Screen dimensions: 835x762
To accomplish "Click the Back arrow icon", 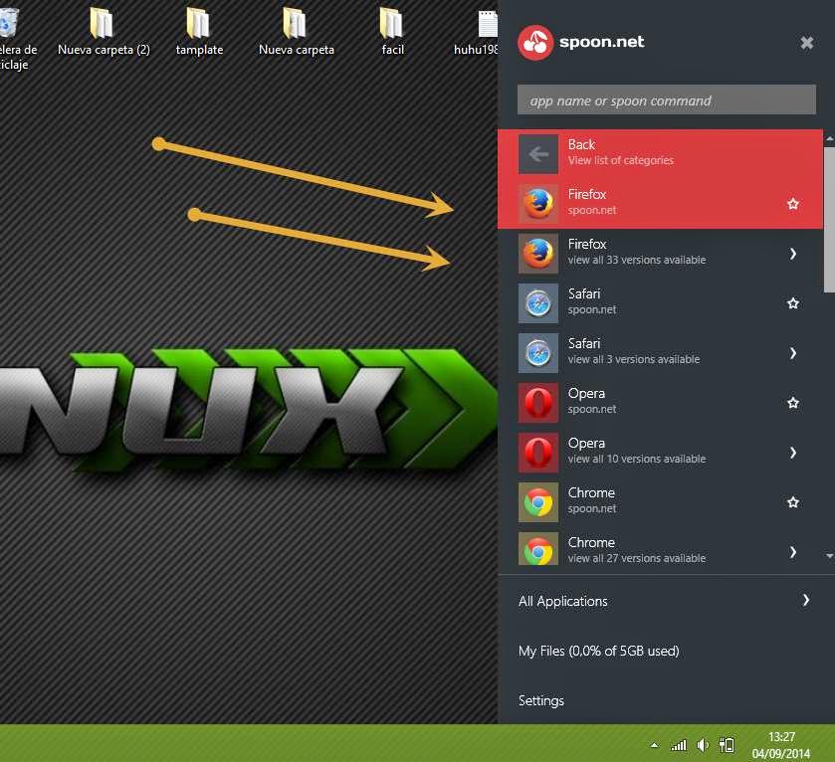I will tap(538, 154).
